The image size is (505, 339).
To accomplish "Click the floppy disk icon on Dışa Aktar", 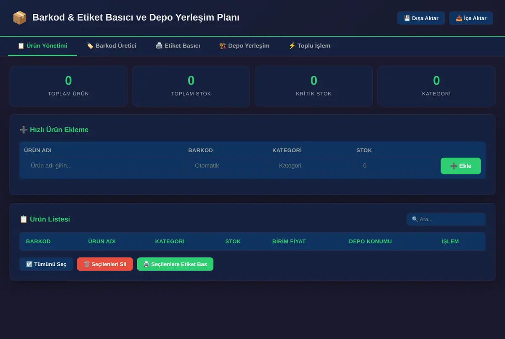I will pos(407,18).
